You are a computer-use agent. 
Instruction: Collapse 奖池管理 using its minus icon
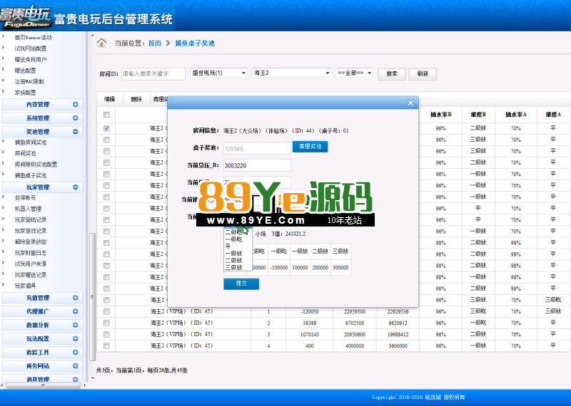pos(76,132)
